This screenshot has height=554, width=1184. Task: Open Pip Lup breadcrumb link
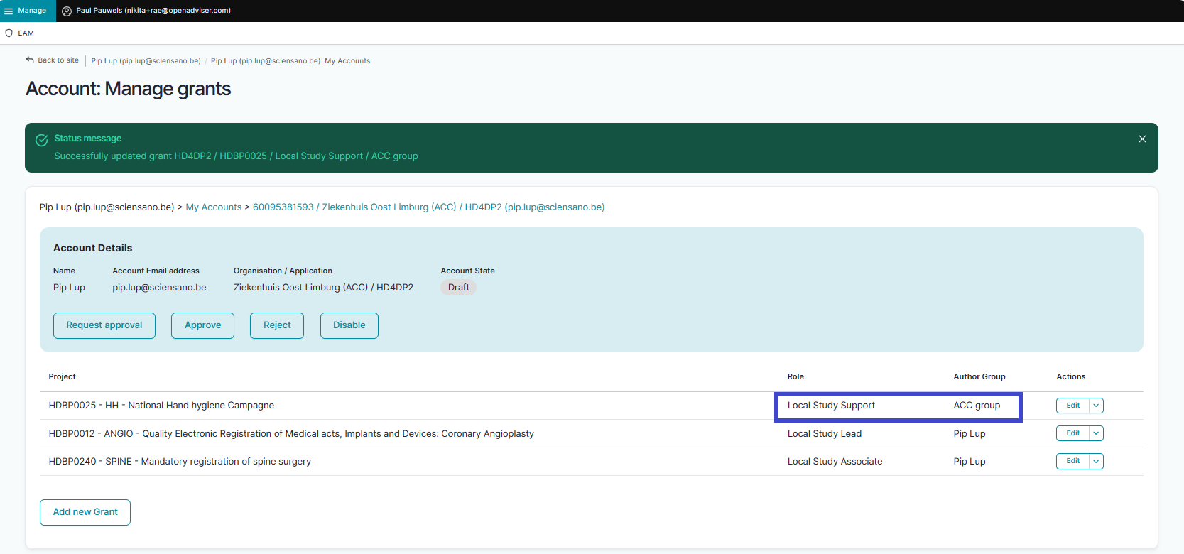click(x=146, y=61)
